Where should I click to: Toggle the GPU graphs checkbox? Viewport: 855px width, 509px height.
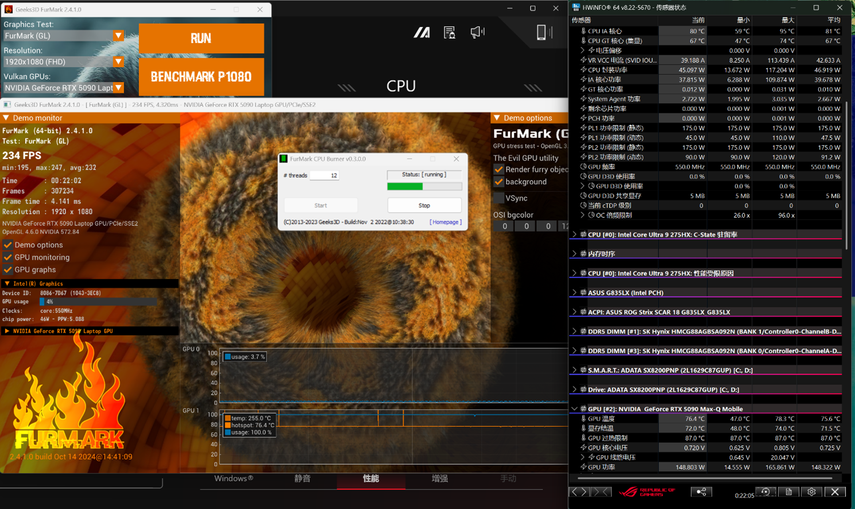[7, 269]
